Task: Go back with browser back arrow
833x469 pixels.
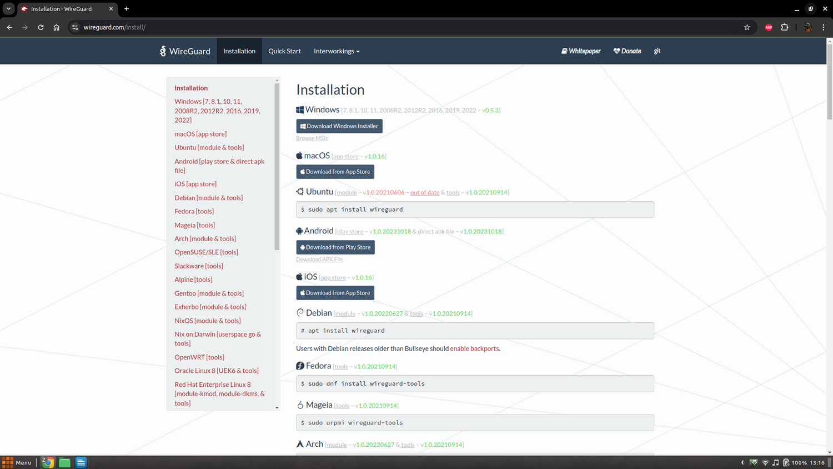Action: [x=9, y=27]
